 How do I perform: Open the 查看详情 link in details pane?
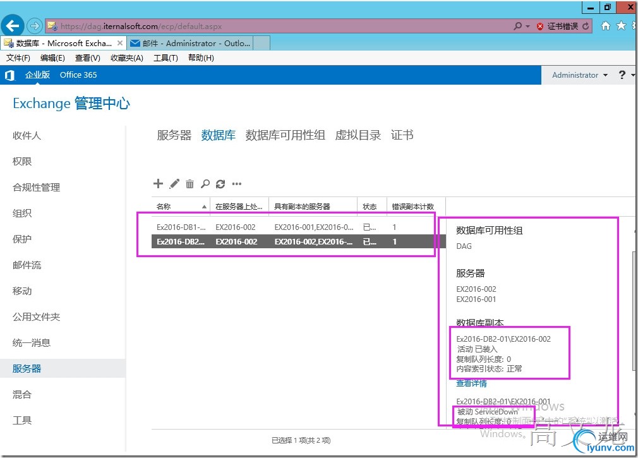(x=471, y=383)
